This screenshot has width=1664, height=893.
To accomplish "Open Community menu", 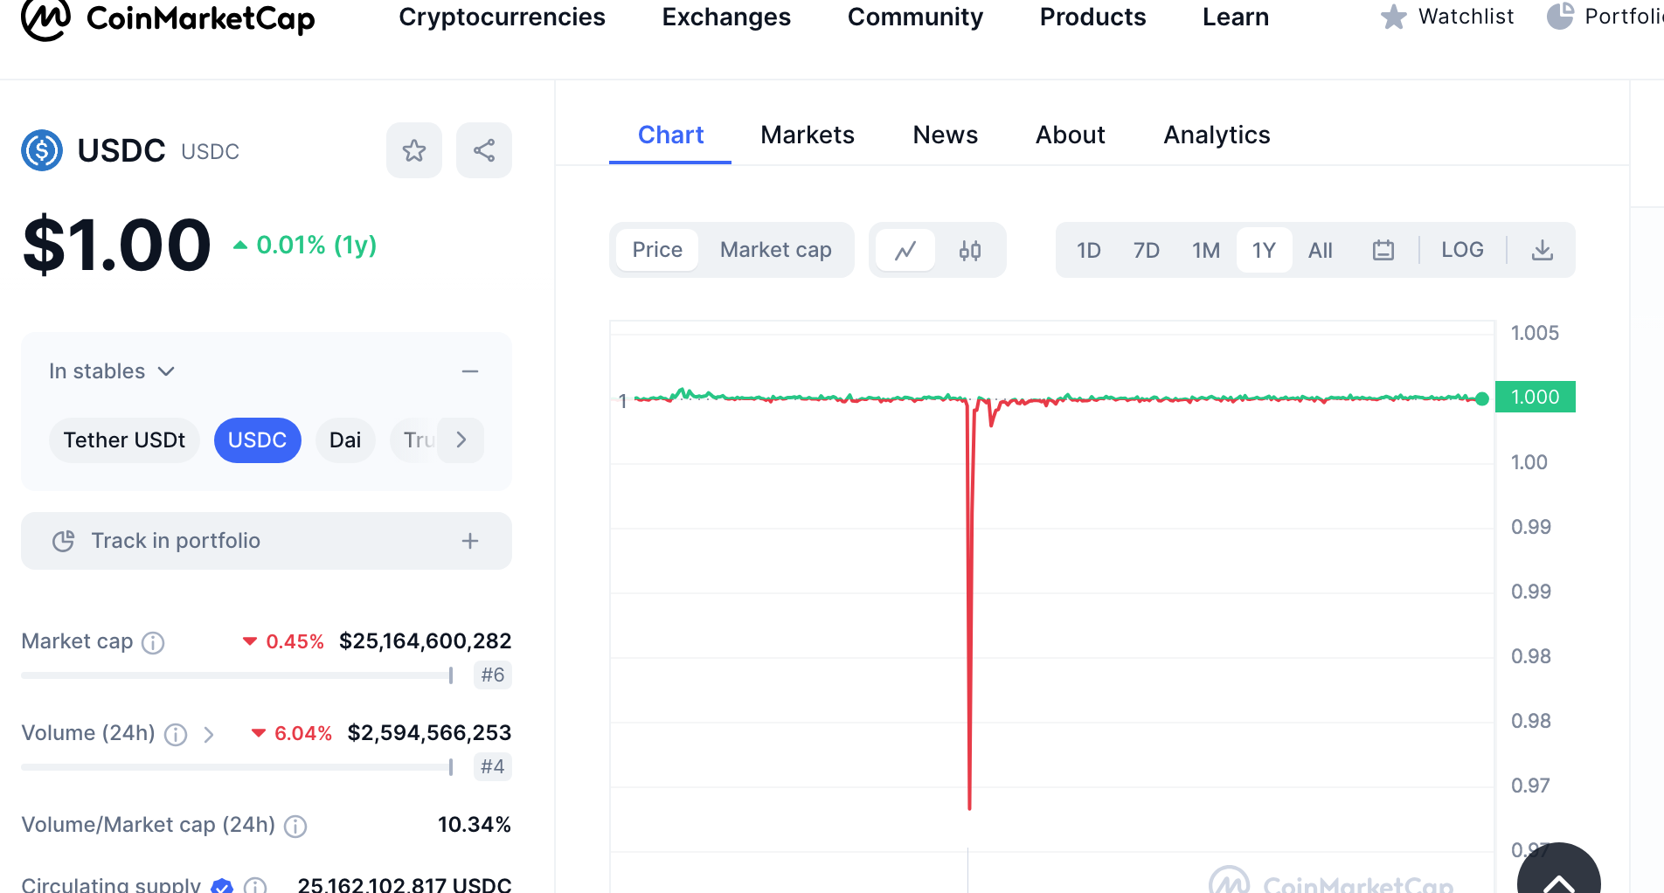I will (915, 17).
